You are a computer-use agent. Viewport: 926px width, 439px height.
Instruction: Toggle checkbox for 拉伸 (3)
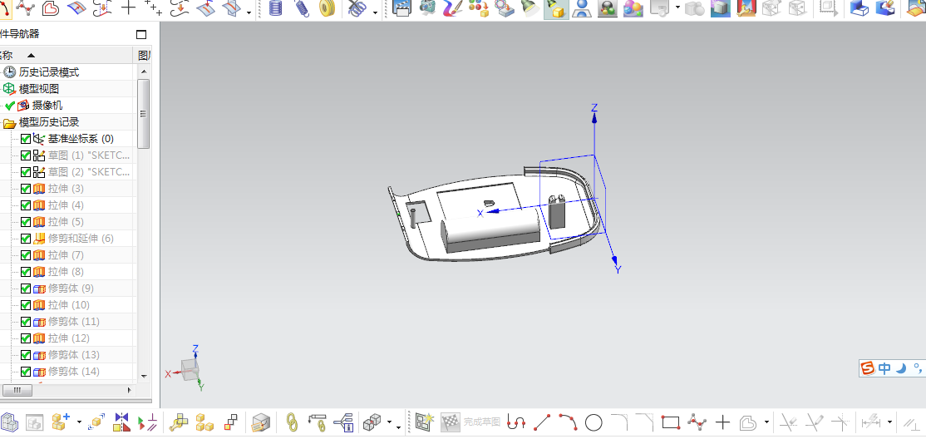point(26,189)
